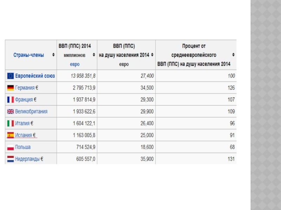The image size is (281, 210).
Task: Open the Европейский союз link
Action: click(x=35, y=76)
